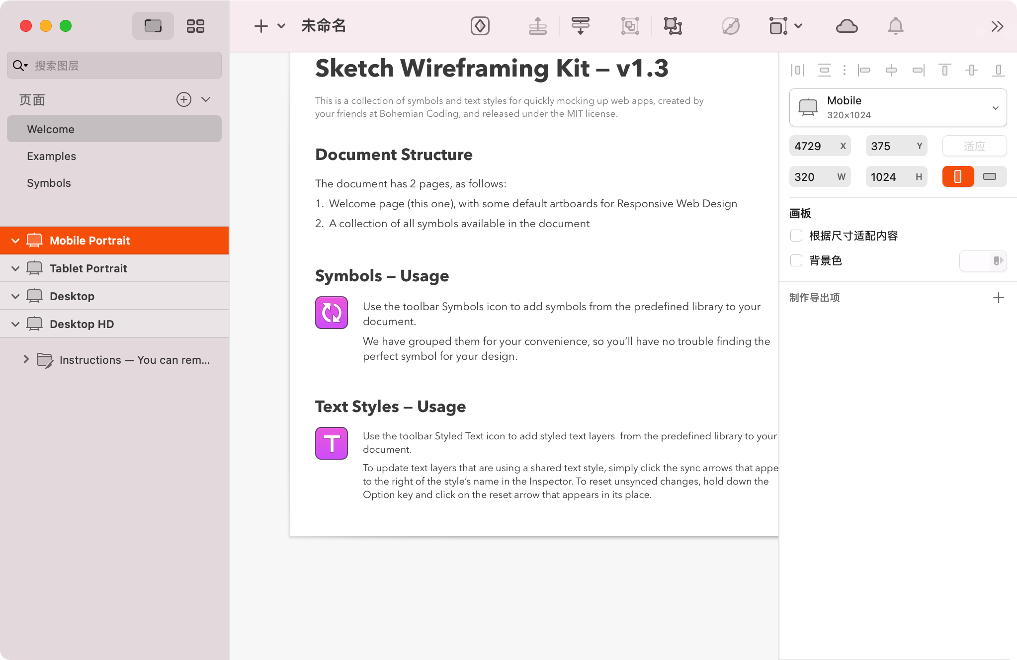Select the Mobile Portrait artboard layer

click(x=114, y=241)
